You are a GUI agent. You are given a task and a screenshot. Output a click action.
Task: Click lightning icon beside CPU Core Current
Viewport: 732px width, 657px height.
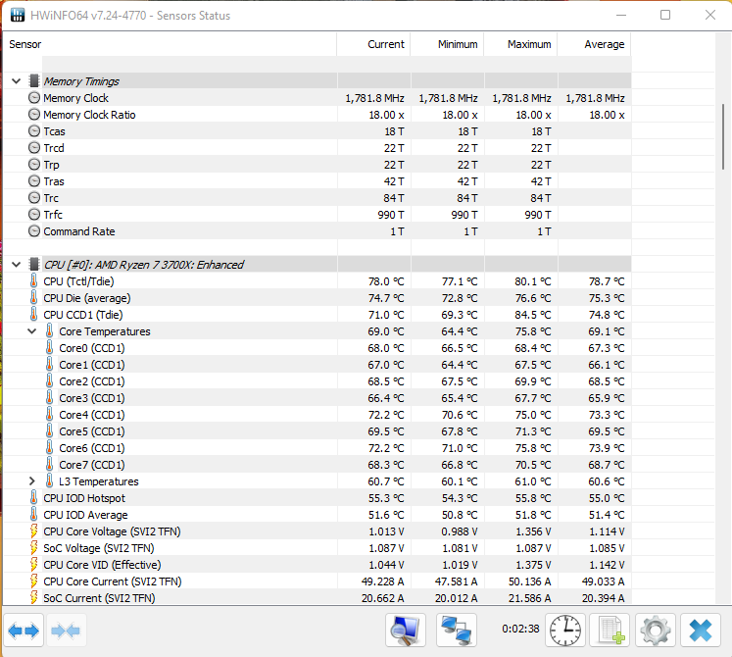pyautogui.click(x=33, y=581)
